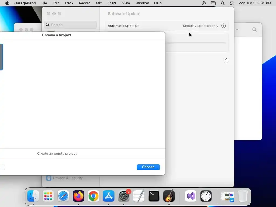Viewport: 276px width, 207px height.
Task: Open the Record menu
Action: pyautogui.click(x=85, y=3)
